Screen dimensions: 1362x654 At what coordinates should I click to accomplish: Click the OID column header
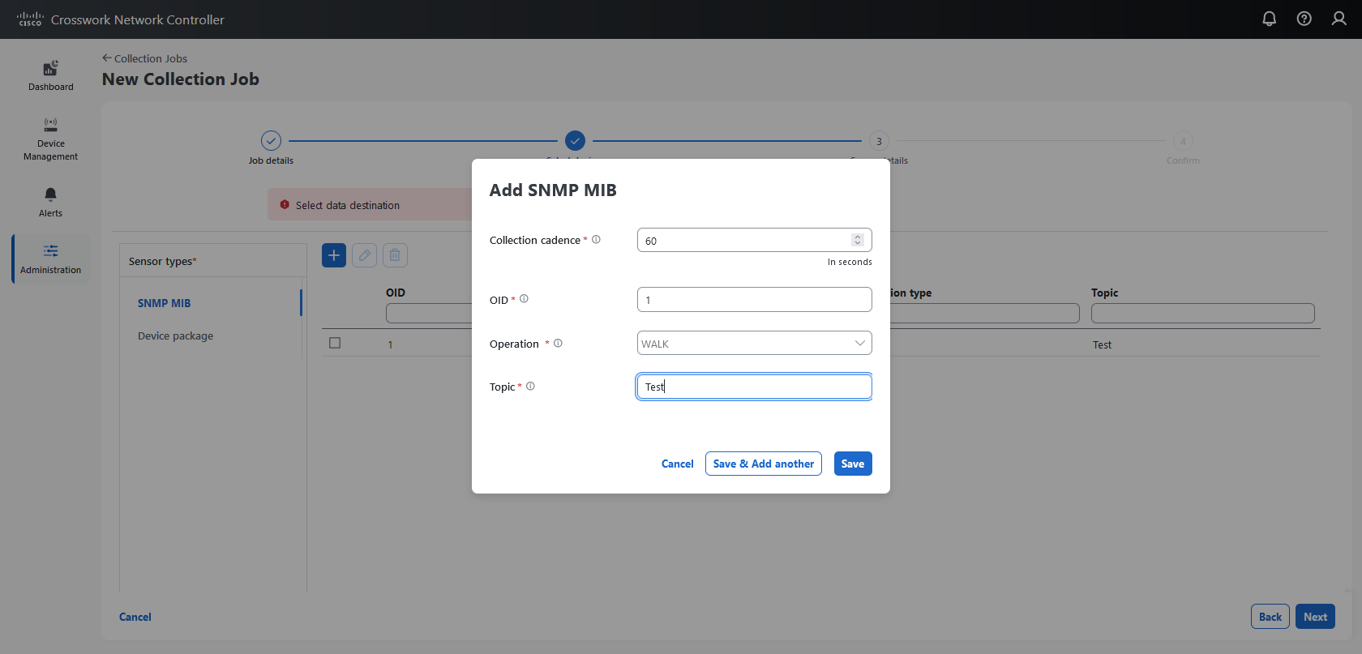coord(396,293)
